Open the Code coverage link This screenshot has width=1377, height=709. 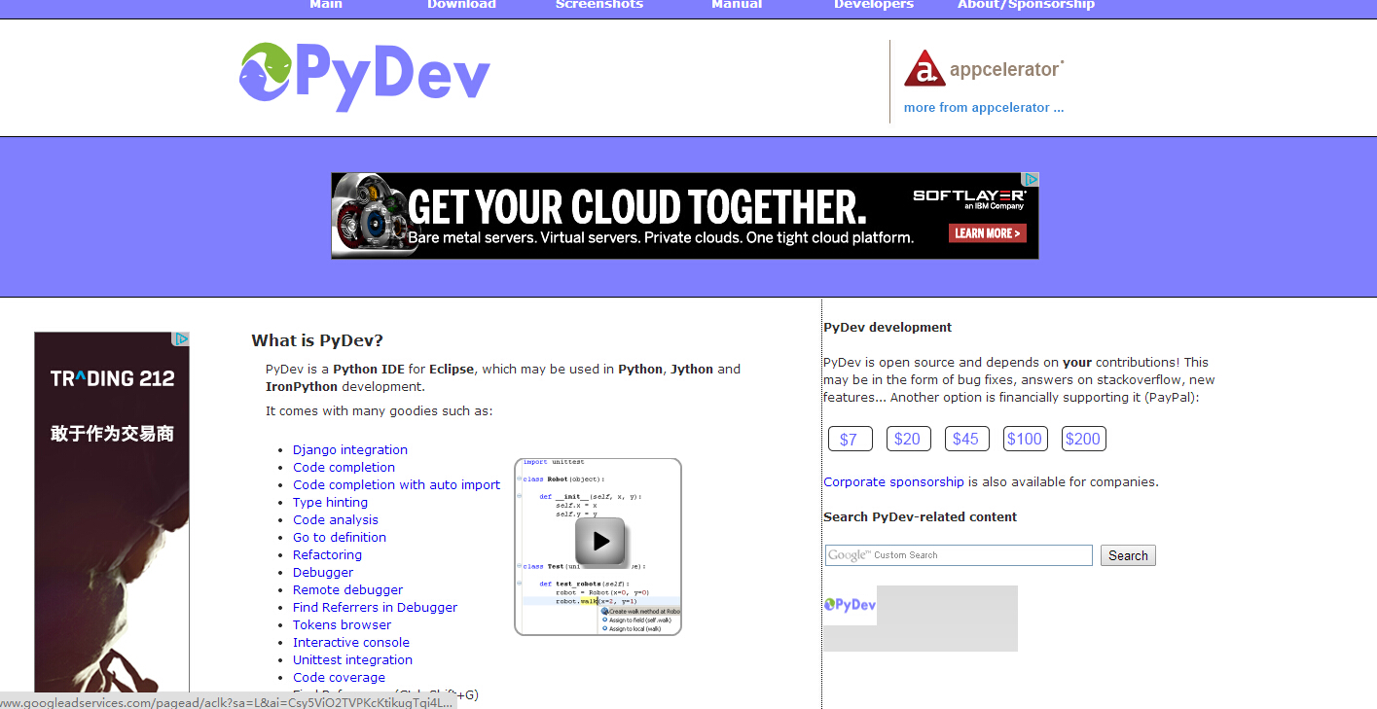click(x=339, y=677)
